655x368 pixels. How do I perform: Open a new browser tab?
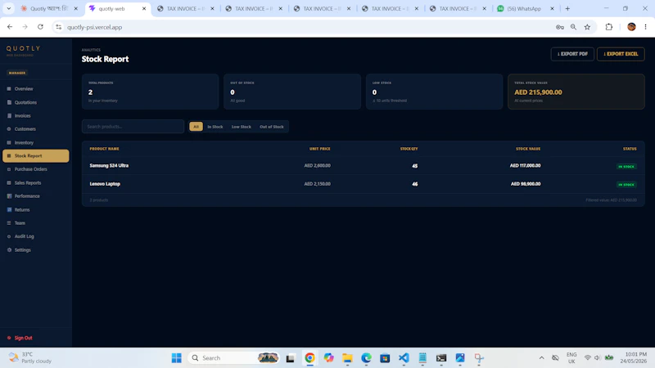[x=567, y=8]
